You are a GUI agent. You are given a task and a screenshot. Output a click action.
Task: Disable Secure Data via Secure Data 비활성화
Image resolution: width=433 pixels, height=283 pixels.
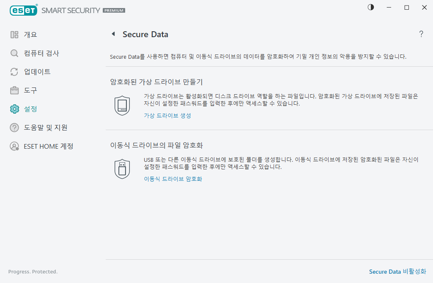(397, 272)
